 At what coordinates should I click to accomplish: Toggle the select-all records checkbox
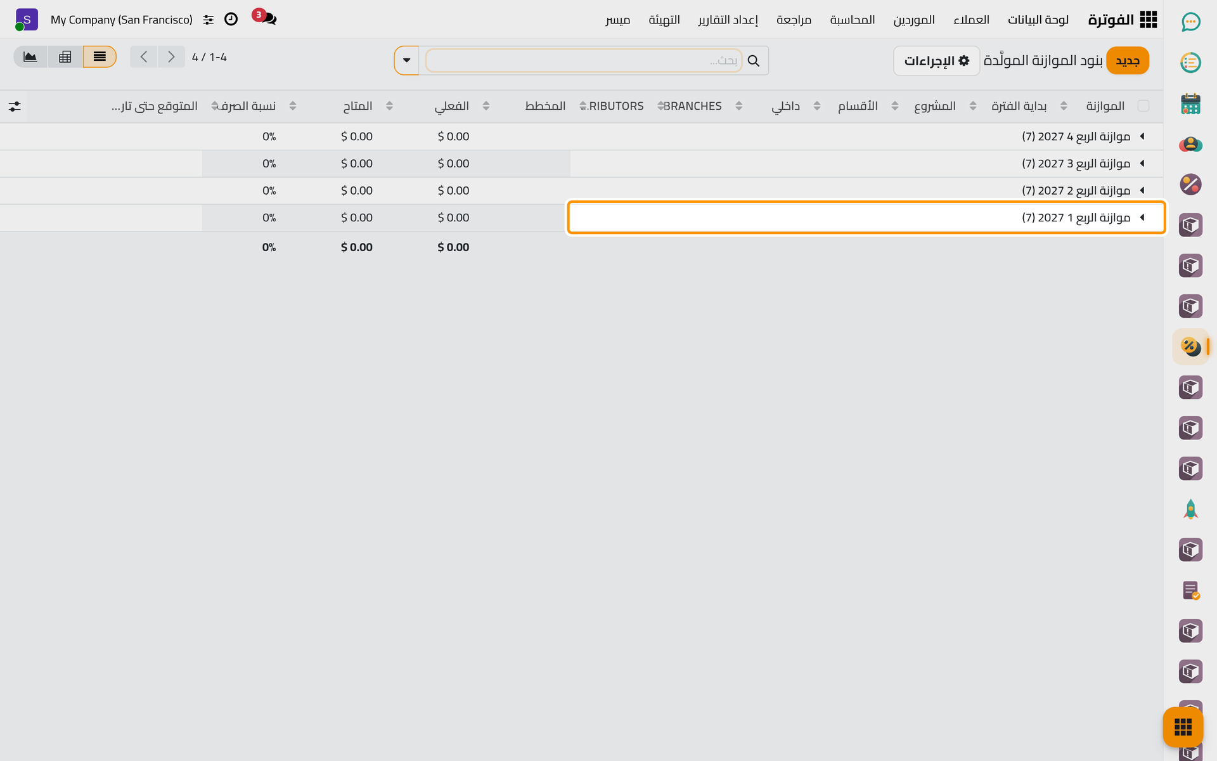point(1143,106)
